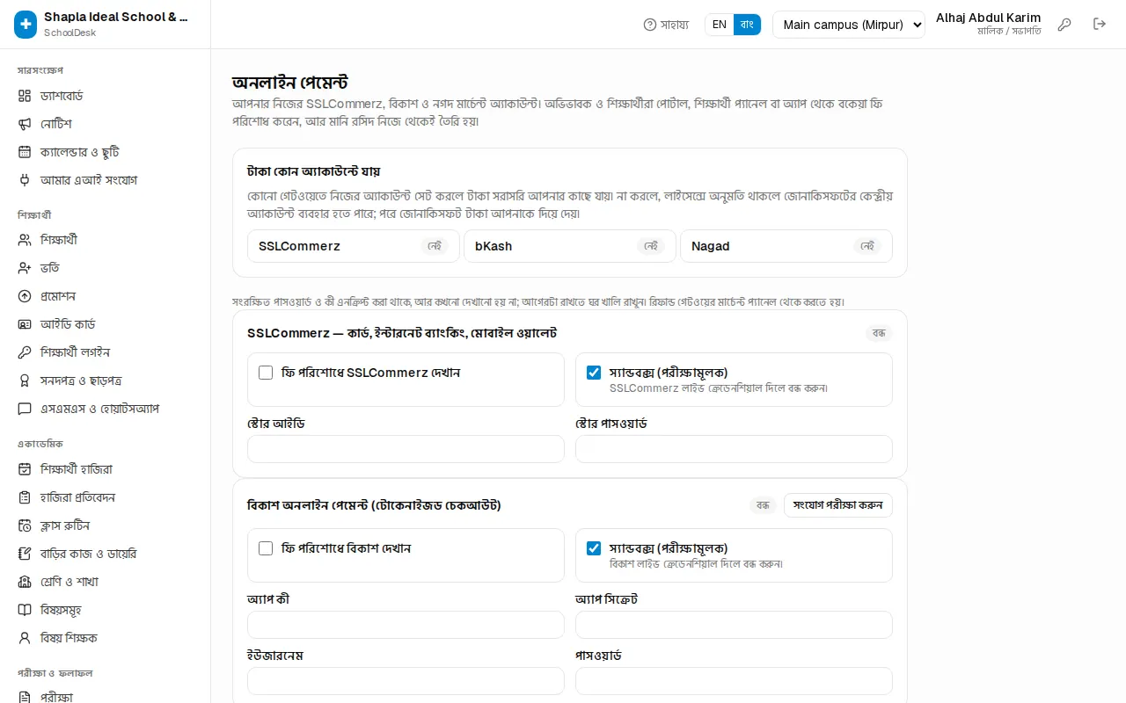Open the শিক্ষার্থী হাজিরা calendar-check icon
This screenshot has width=1126, height=703.
point(25,469)
